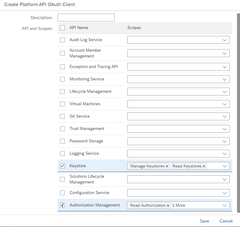
Task: Remove the Read Authorization scope token
Action: click(x=168, y=206)
